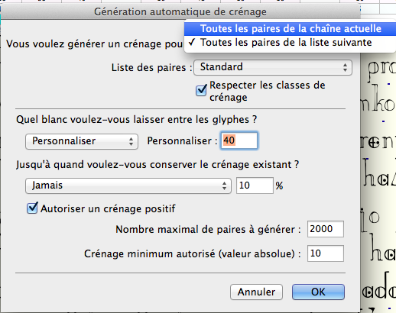This screenshot has width=396, height=313.
Task: Click the dialog title 'Génération automatique de crénage'
Action: pyautogui.click(x=180, y=11)
